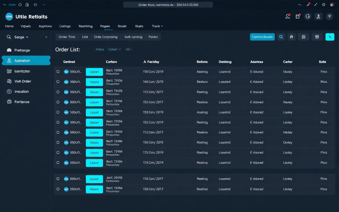Click the save disk icon in order toolbar

304,37
